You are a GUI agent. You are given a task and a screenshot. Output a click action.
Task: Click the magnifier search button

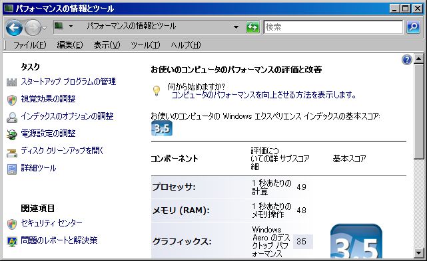(x=413, y=27)
